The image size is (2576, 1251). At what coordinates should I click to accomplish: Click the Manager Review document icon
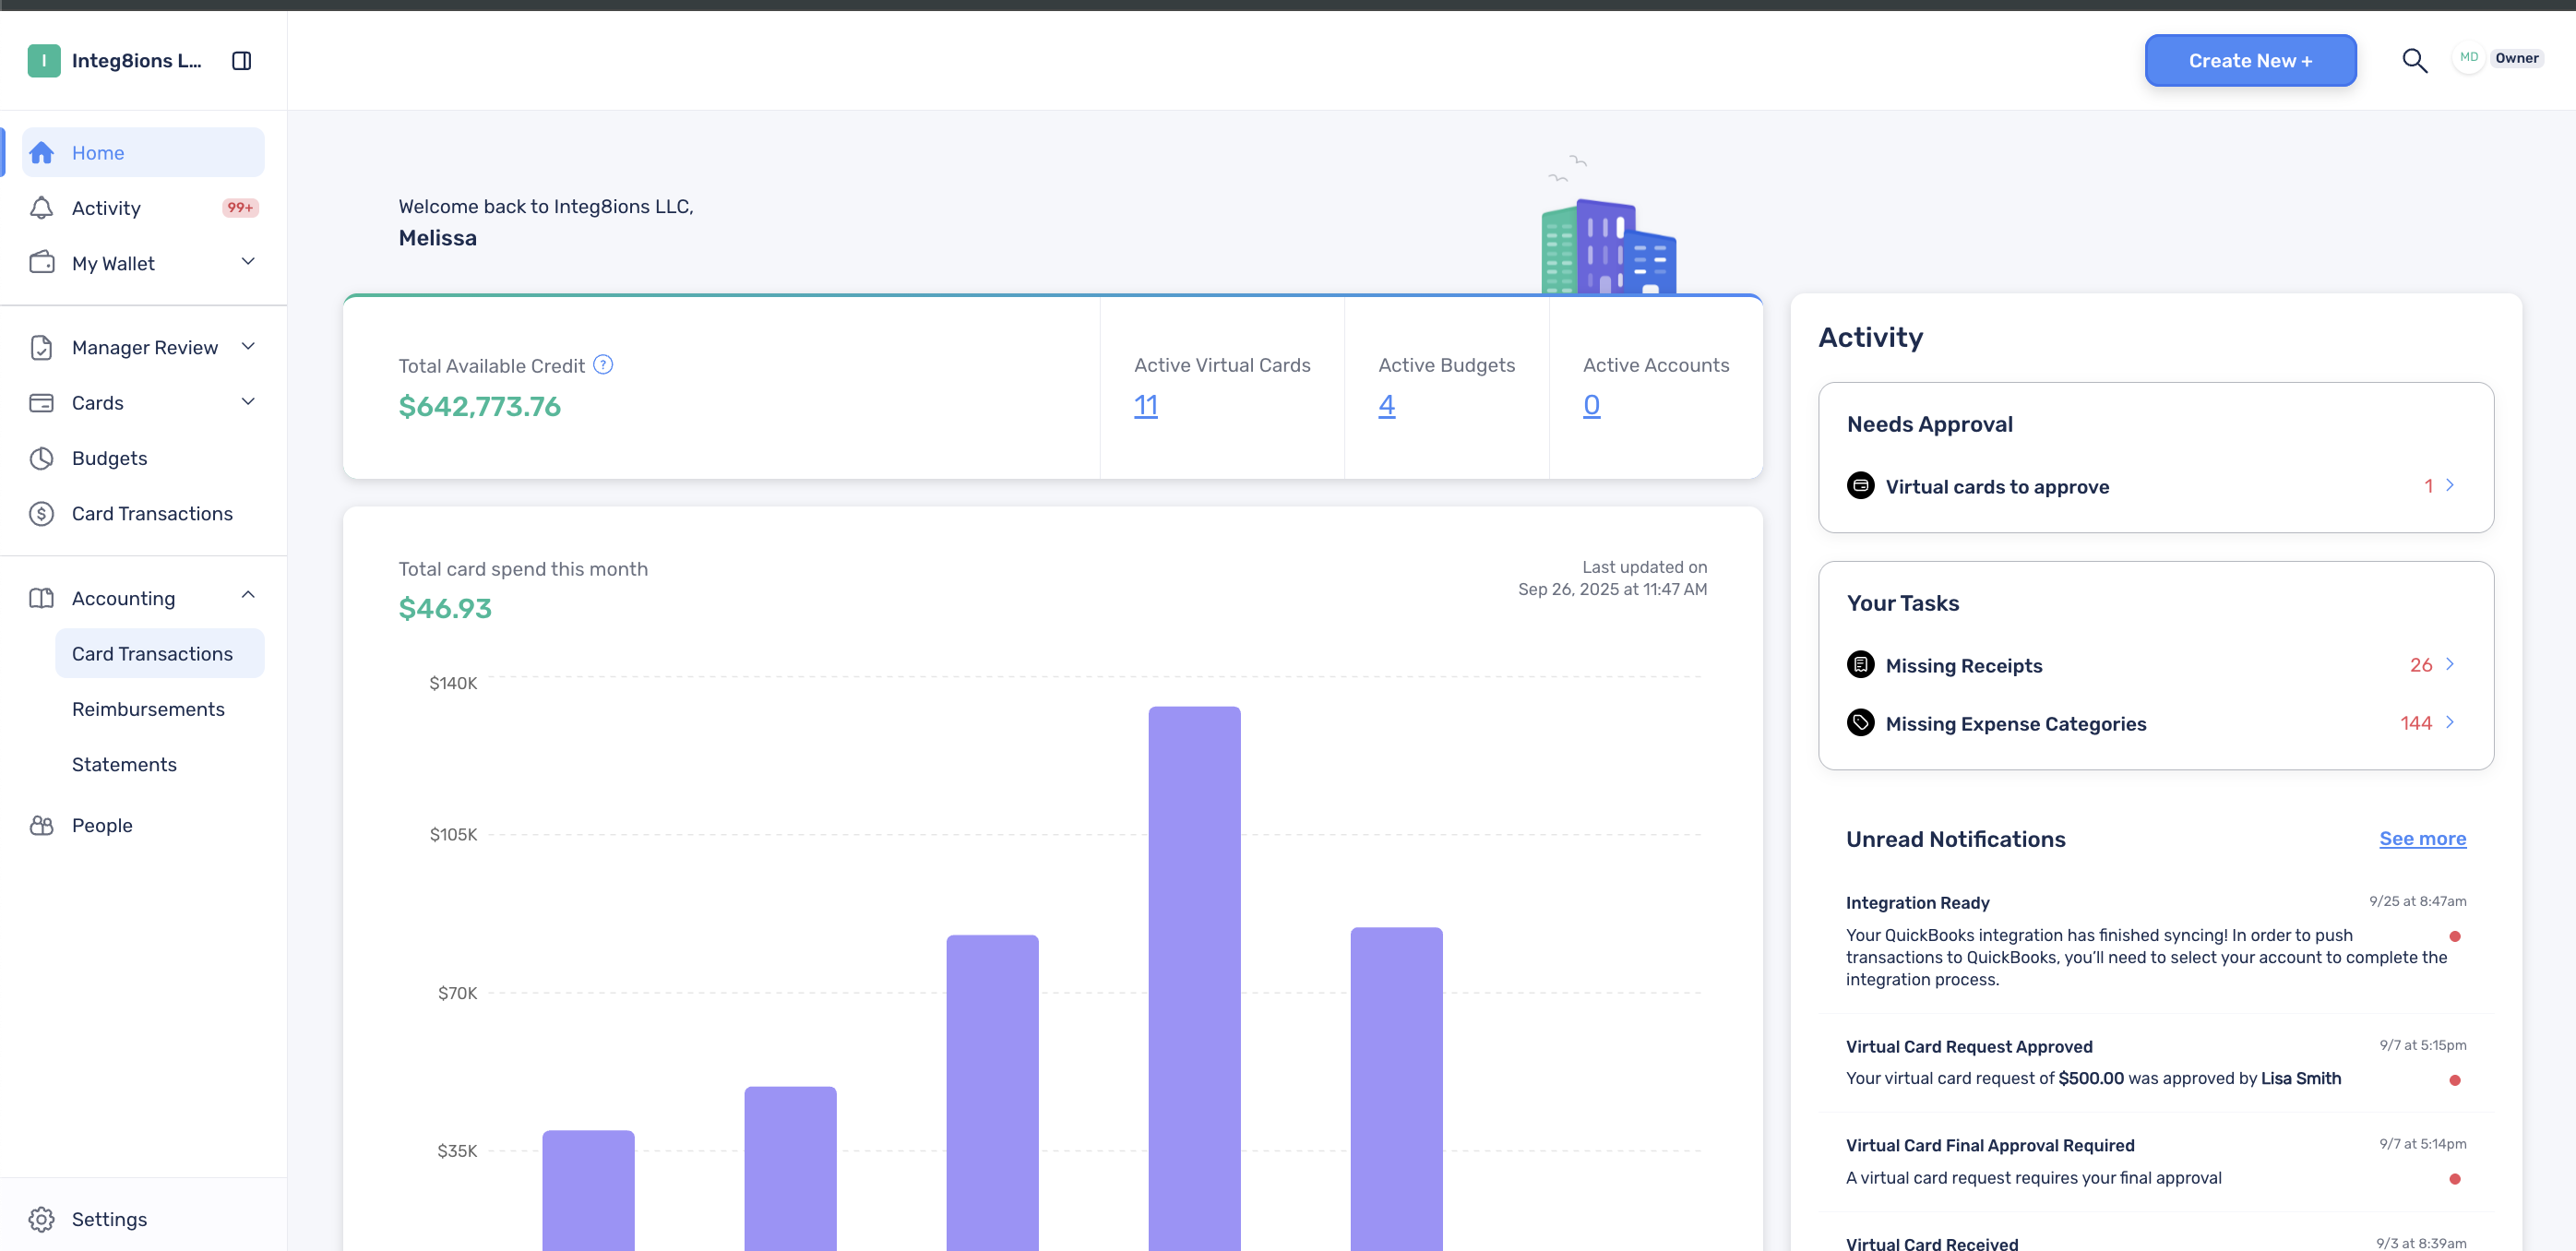42,348
